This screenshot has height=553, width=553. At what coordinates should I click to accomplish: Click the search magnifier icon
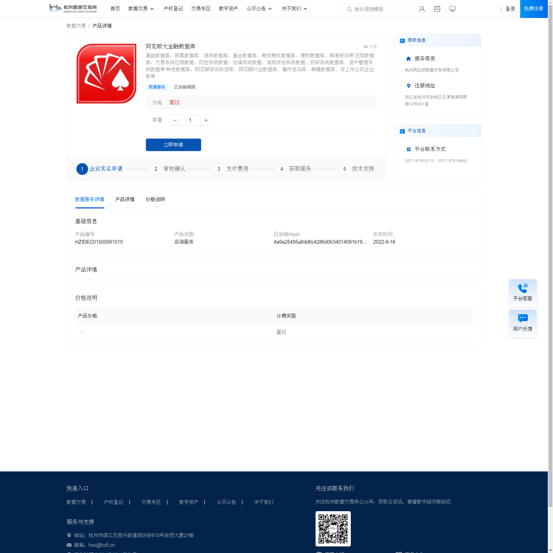coord(349,9)
